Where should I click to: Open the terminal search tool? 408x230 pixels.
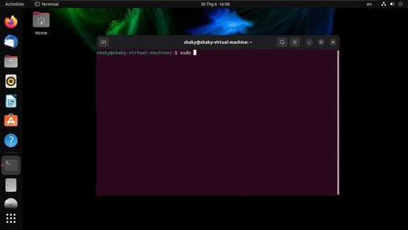[282, 42]
